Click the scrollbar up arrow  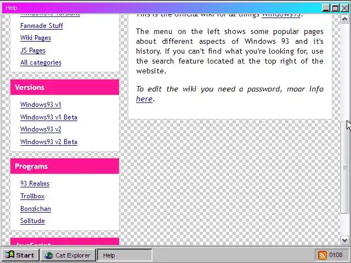click(x=345, y=19)
